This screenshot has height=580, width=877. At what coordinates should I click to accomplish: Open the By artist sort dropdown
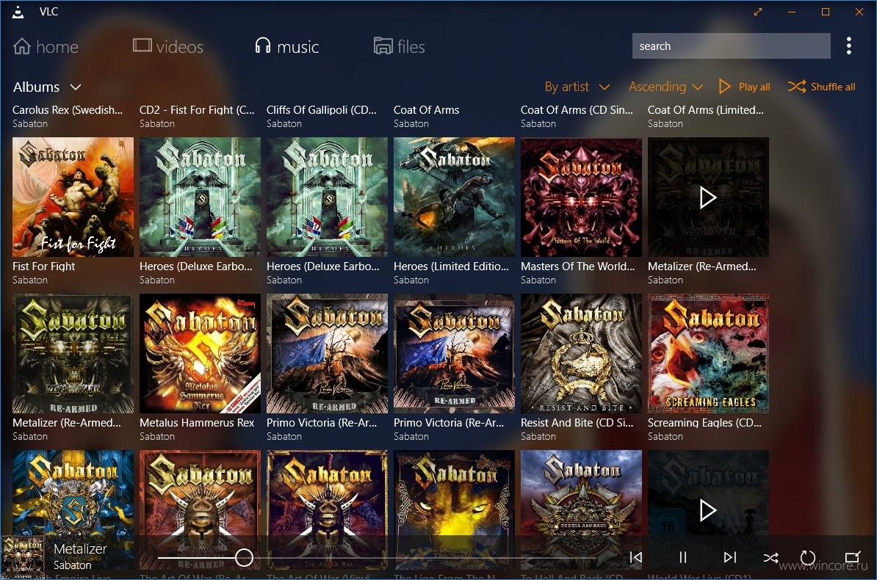(x=577, y=87)
